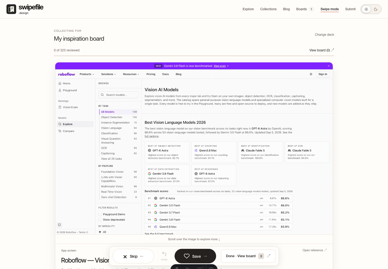Screen dimensions: 388x269
Task: Select the Foundation Vision feature filter
Action: pos(119,172)
